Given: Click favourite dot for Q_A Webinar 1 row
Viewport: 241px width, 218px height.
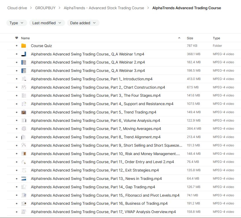Looking at the screenshot, I should [x=16, y=54].
